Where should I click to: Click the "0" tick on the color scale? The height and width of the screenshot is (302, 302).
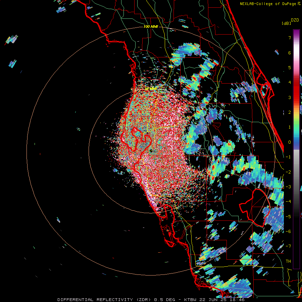[290, 142]
